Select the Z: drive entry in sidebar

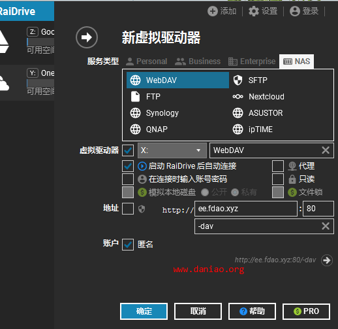coord(27,41)
